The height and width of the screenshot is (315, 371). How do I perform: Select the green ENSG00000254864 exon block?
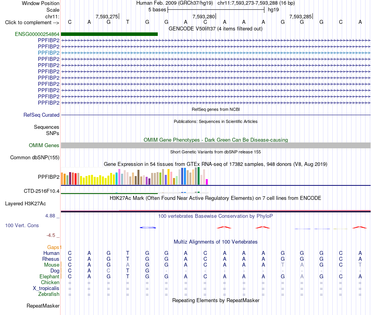pyautogui.click(x=109, y=34)
